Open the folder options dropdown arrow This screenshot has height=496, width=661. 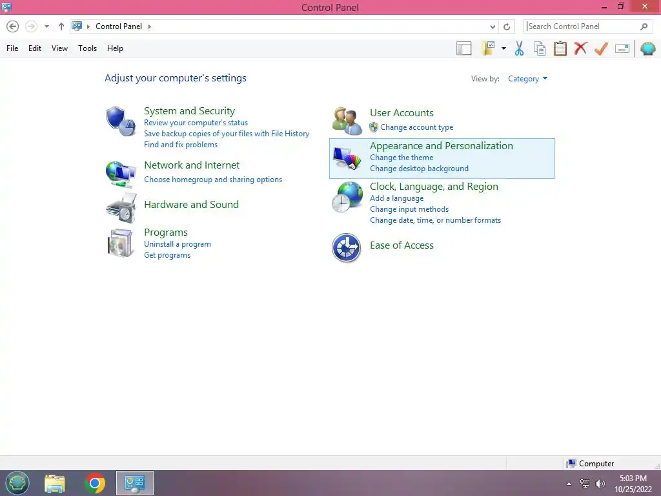pos(503,48)
